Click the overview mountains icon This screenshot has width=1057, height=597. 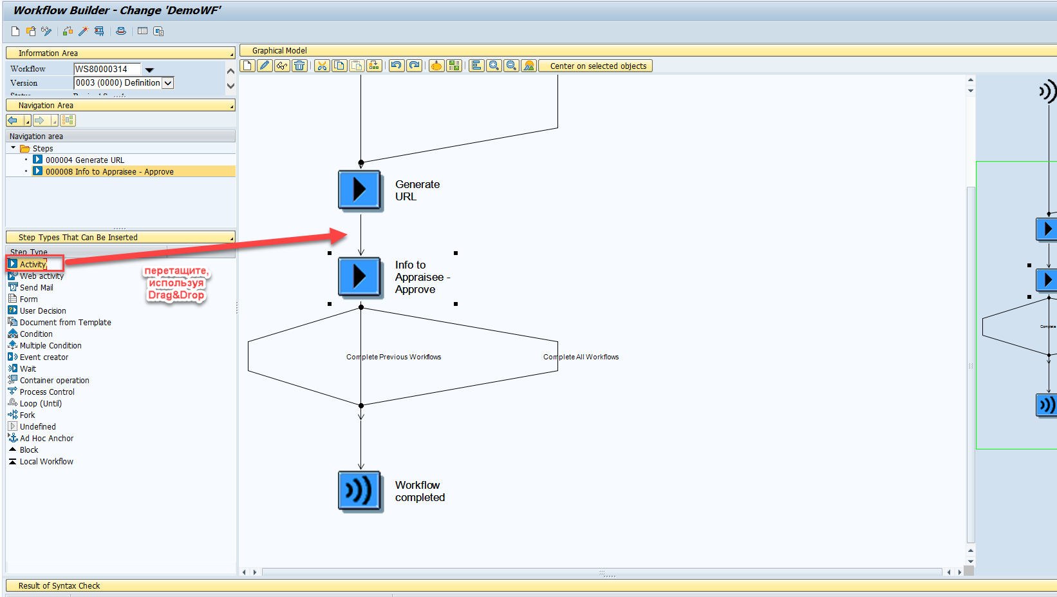[x=528, y=66]
